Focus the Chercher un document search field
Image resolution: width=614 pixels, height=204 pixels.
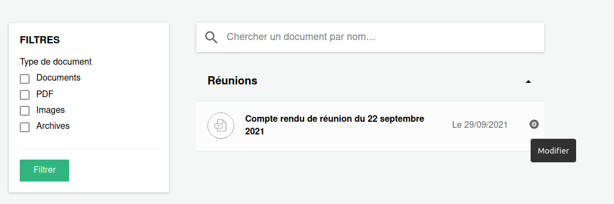point(370,37)
